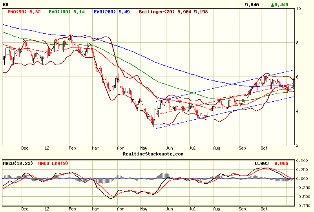314x212 pixels.
Task: Select the EMA(200) legend label
Action: tap(111, 12)
